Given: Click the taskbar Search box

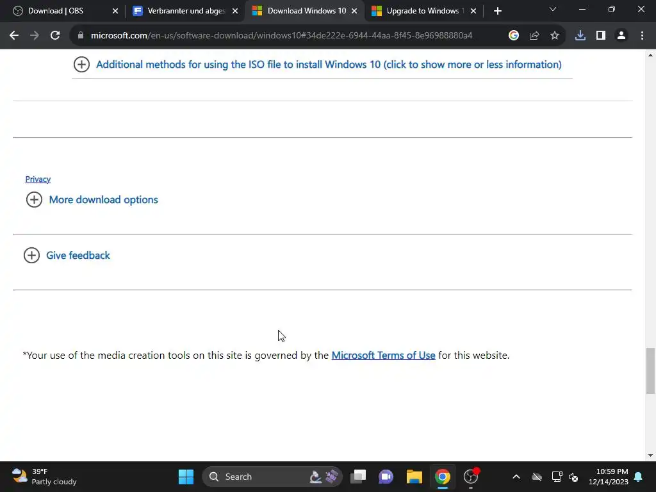Looking at the screenshot, I should coord(272,477).
